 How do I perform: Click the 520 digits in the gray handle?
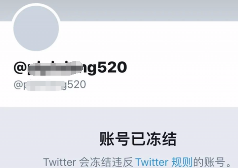pyautogui.click(x=77, y=84)
